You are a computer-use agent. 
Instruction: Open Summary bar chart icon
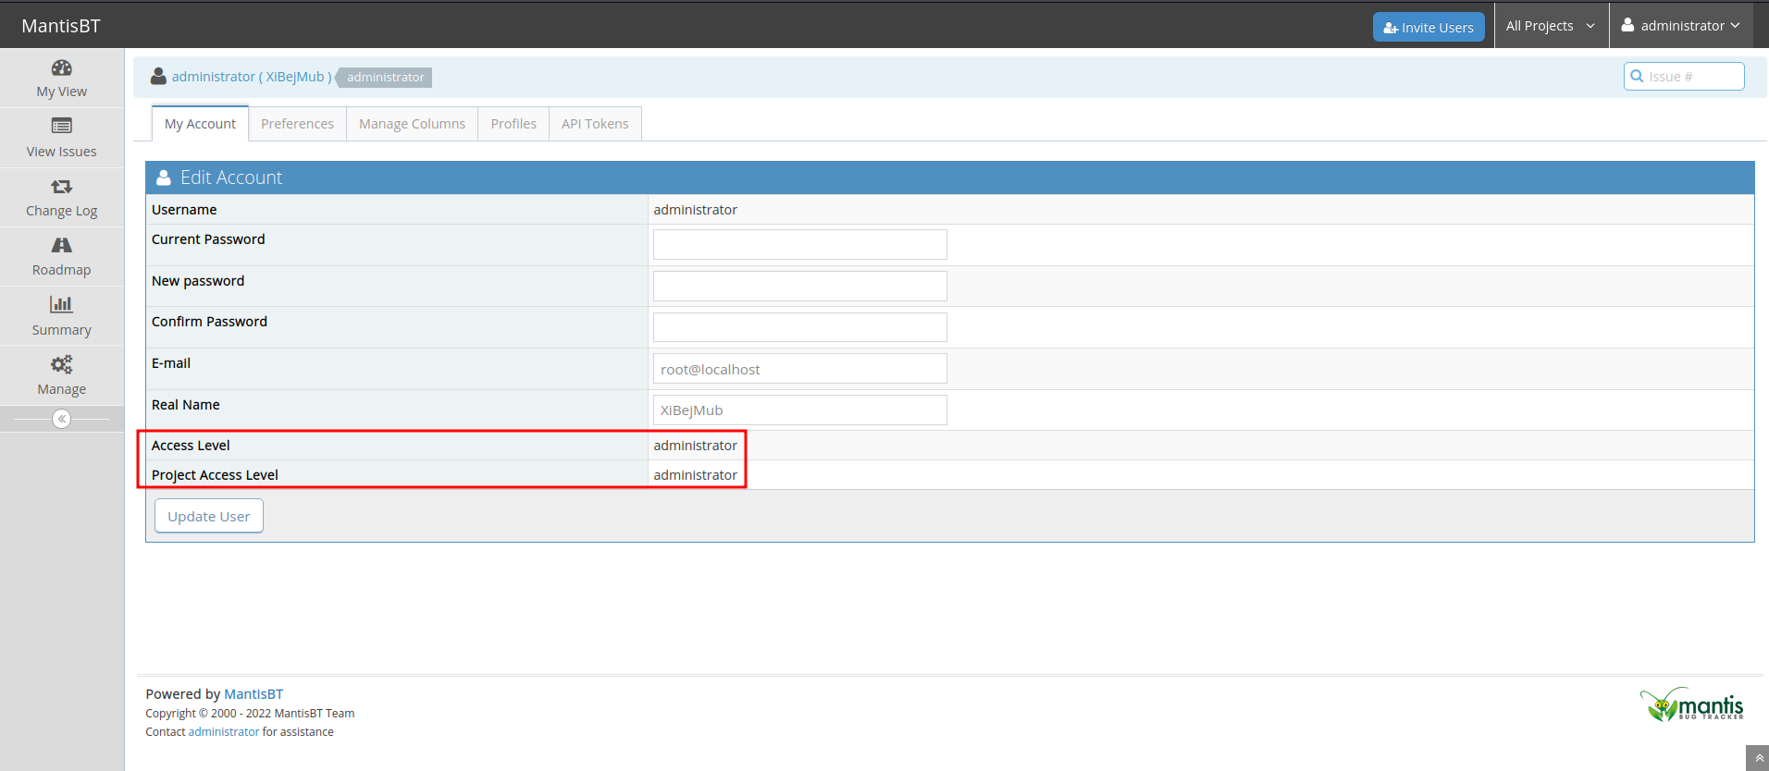click(62, 304)
